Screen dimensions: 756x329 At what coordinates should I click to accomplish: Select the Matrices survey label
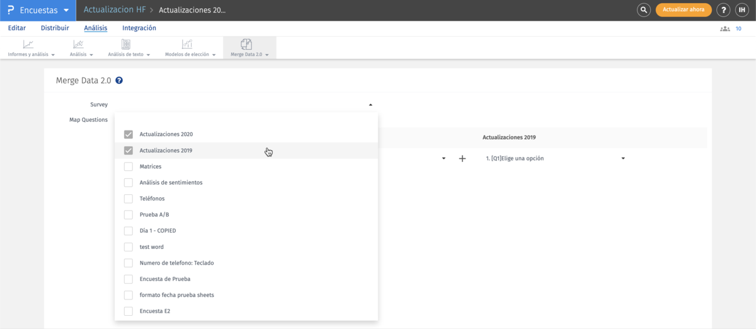point(151,166)
